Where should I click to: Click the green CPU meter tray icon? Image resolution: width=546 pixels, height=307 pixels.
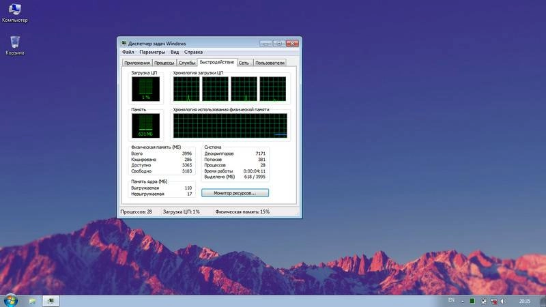pyautogui.click(x=472, y=301)
